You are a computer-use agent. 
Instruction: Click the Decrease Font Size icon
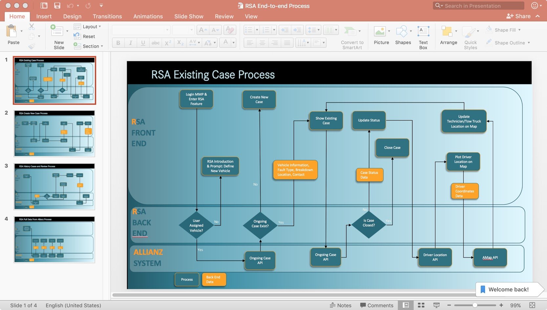click(215, 30)
